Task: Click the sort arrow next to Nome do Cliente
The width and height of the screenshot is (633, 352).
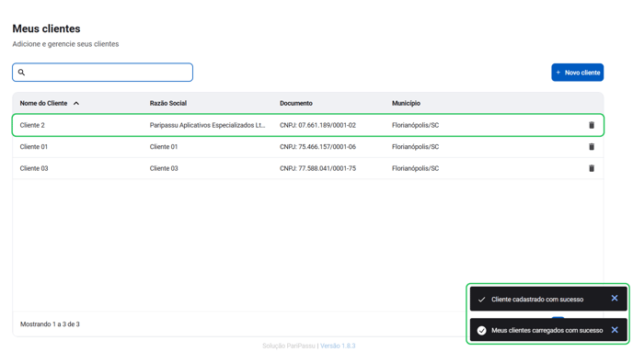Action: click(76, 103)
